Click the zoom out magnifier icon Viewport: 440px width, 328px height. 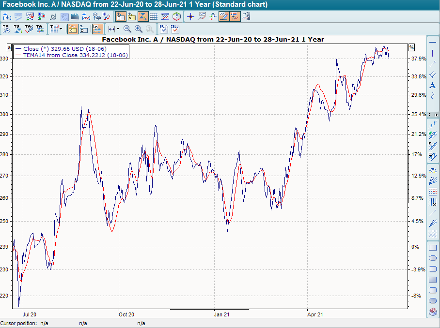tap(127, 29)
